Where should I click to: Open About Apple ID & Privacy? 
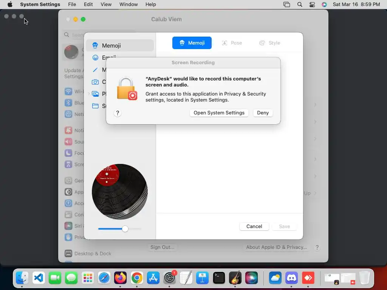click(x=276, y=247)
